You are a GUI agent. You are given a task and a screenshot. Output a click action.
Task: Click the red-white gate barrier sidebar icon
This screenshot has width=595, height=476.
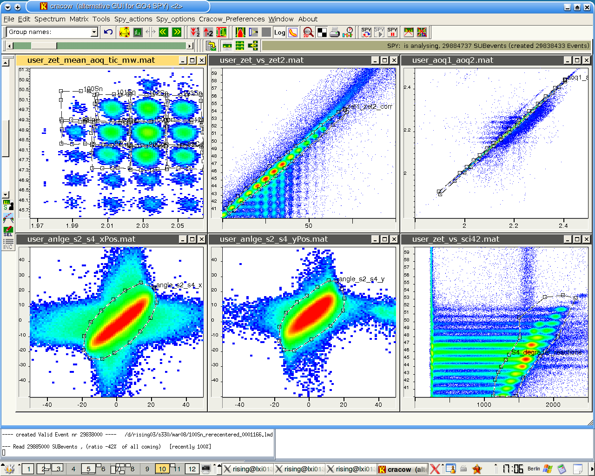pos(8,218)
